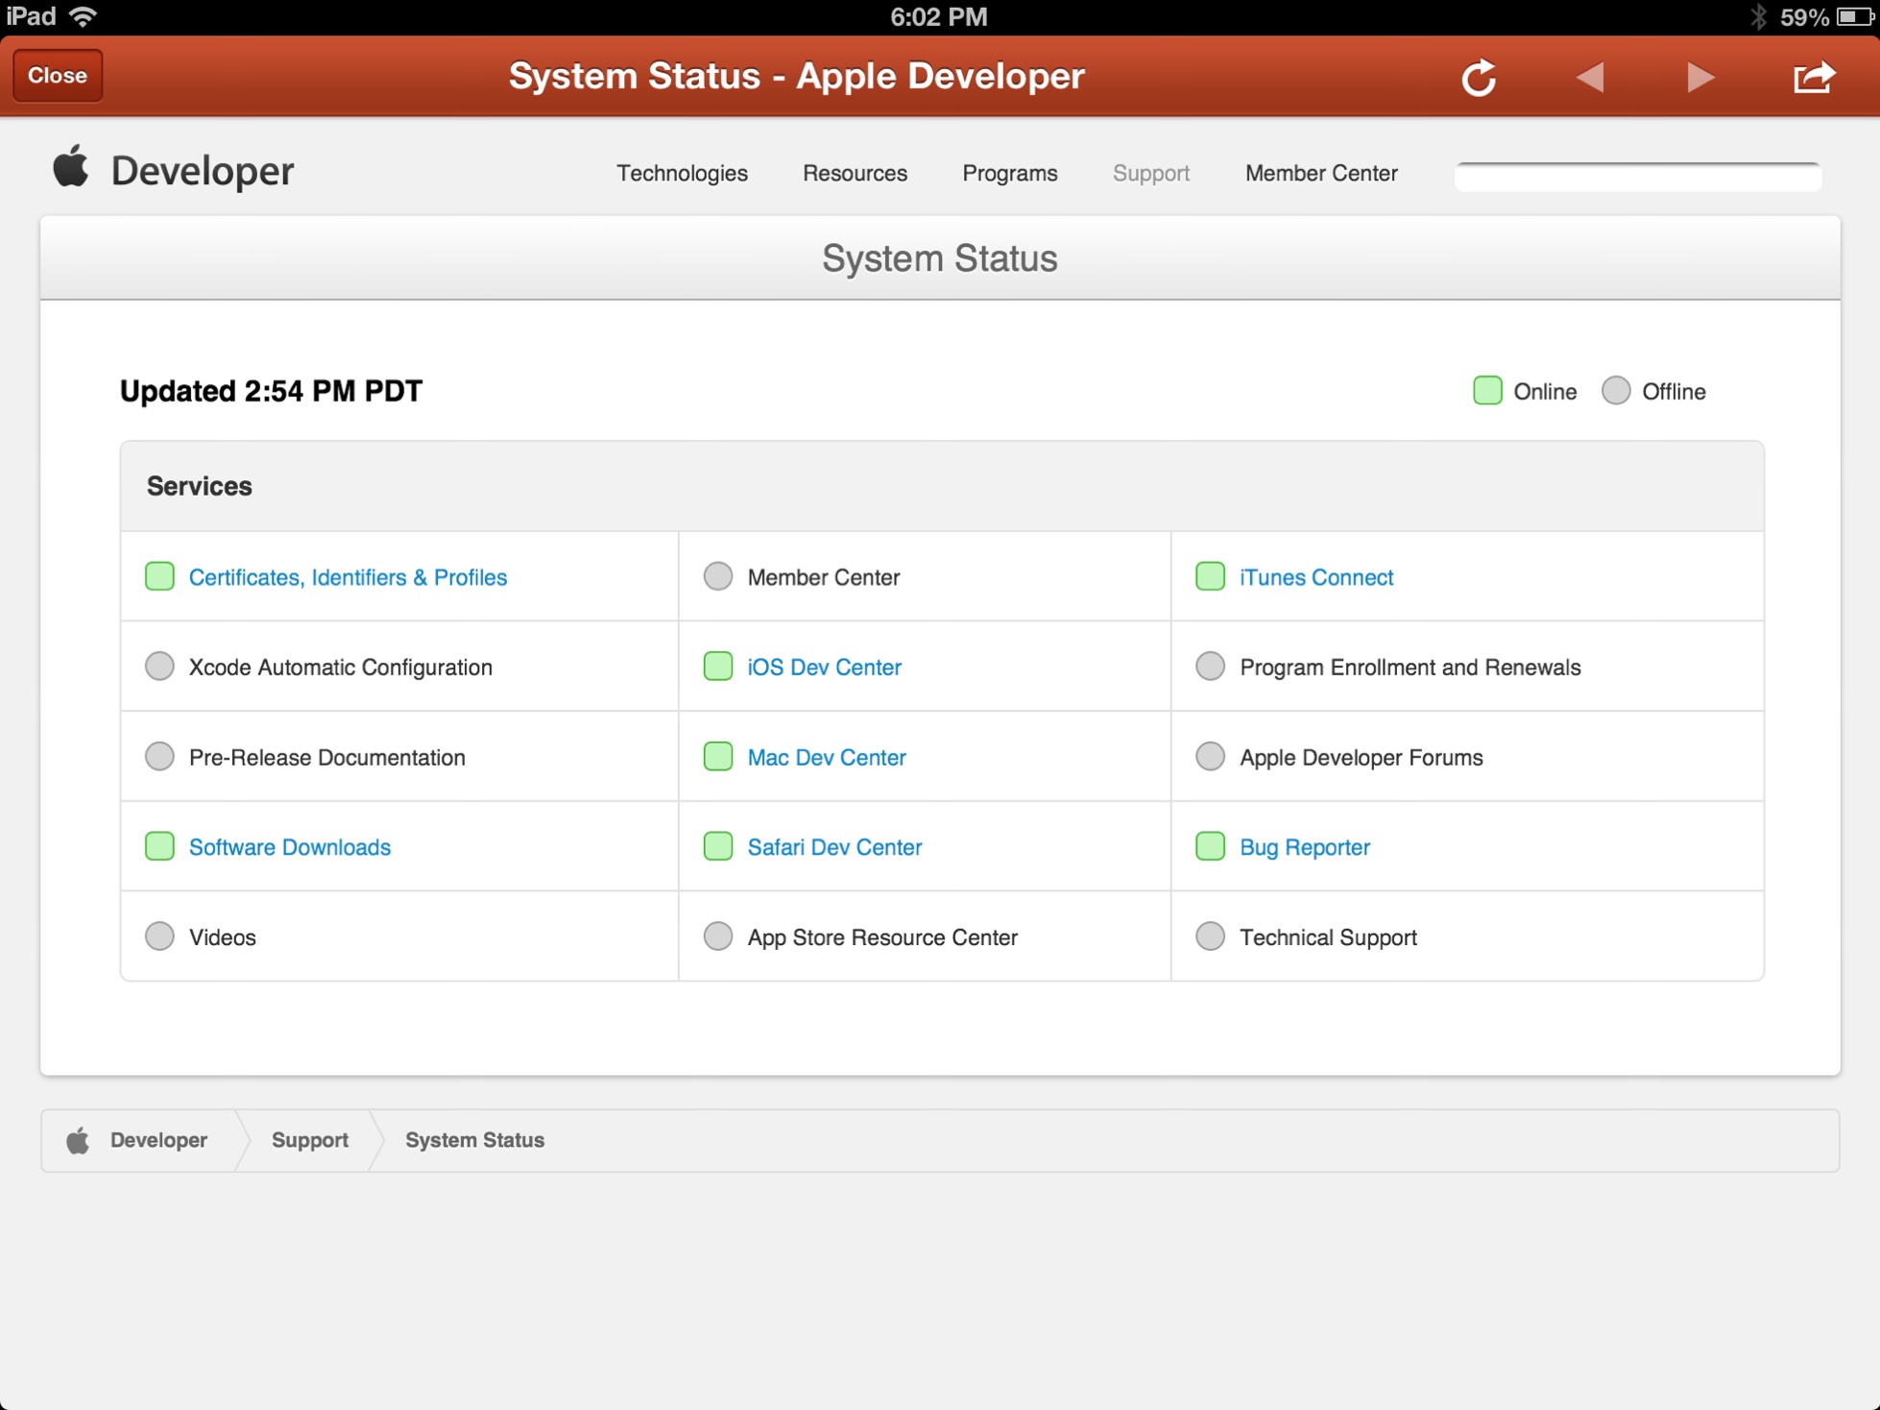Viewport: 1880px width, 1410px height.
Task: Go to Member Center nav item
Action: [x=1320, y=173]
